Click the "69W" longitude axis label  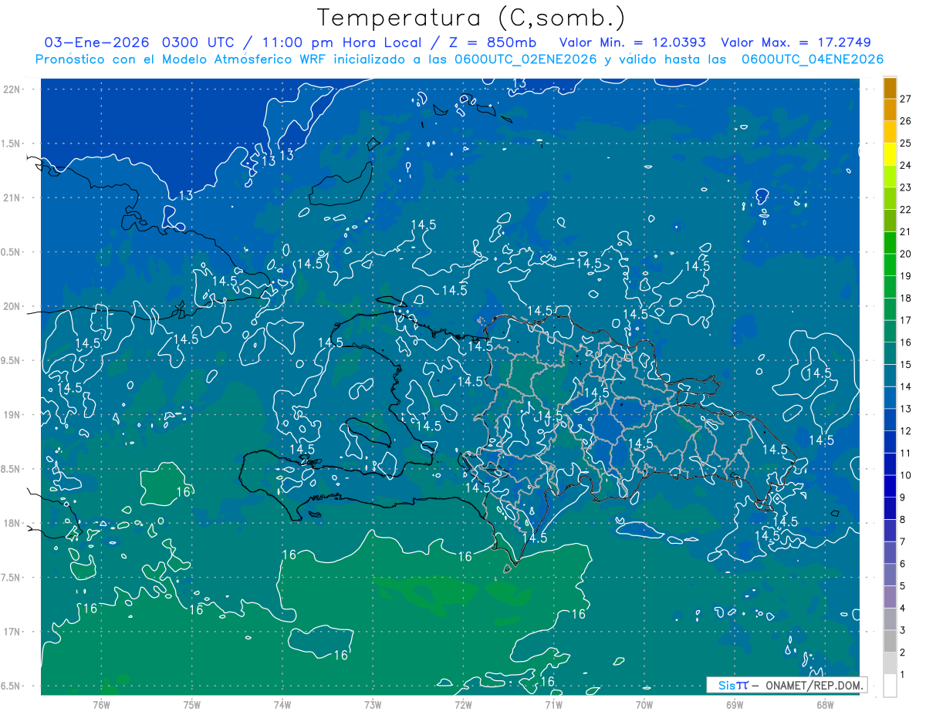coord(735,704)
